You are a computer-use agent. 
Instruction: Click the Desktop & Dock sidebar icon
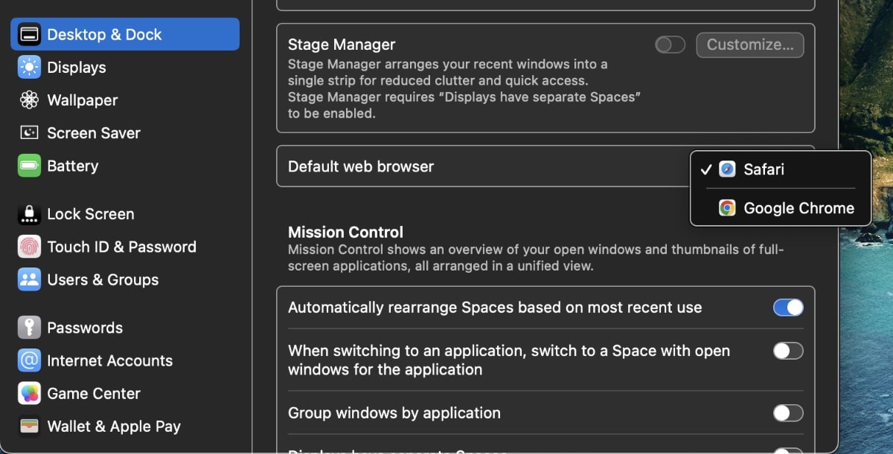[x=30, y=35]
